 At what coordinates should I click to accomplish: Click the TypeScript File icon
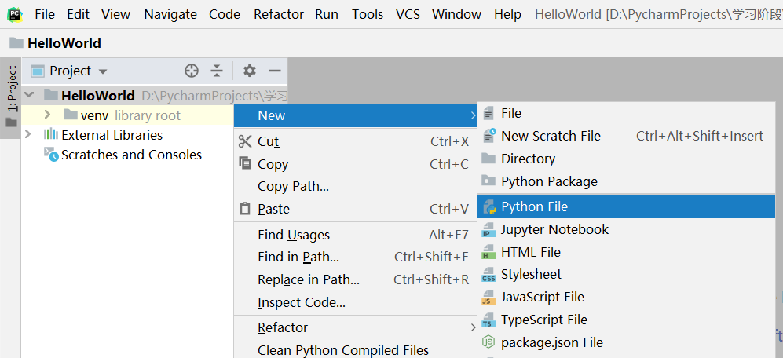point(488,320)
